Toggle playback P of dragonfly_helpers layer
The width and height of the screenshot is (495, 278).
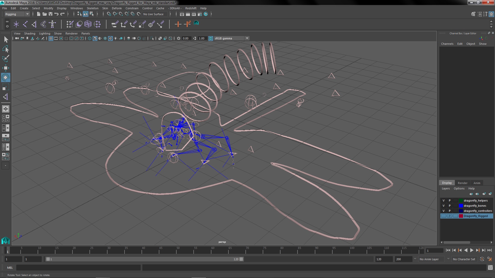[450, 201]
